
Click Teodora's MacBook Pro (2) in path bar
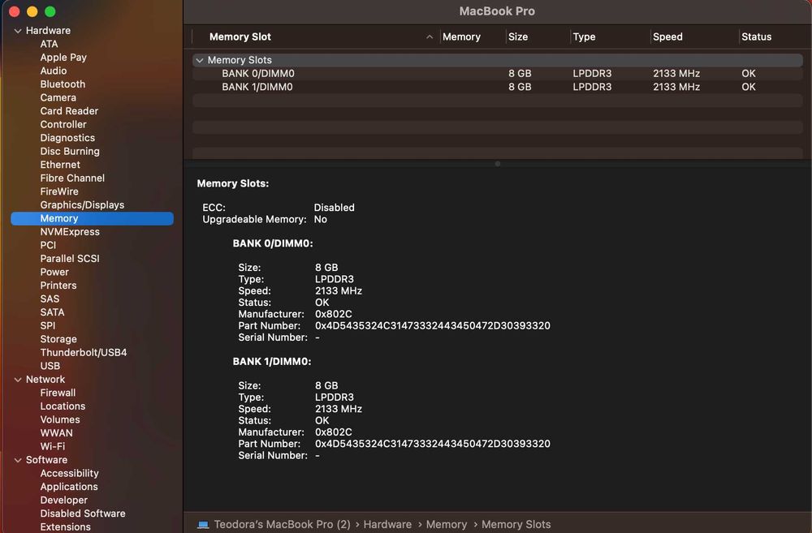pyautogui.click(x=283, y=525)
